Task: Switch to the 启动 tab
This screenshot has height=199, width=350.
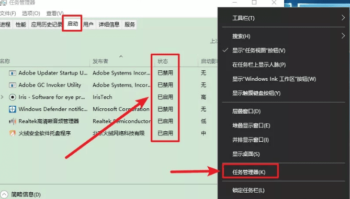Action: 73,23
